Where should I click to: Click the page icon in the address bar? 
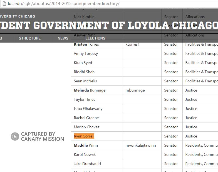pyautogui.click(x=3, y=4)
